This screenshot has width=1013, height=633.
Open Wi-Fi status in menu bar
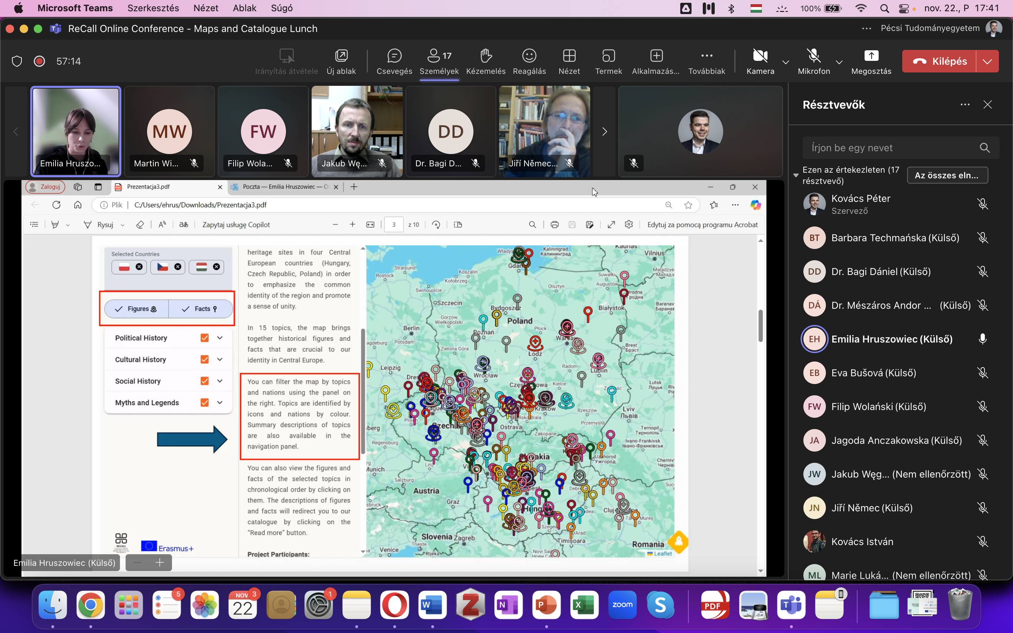point(860,8)
